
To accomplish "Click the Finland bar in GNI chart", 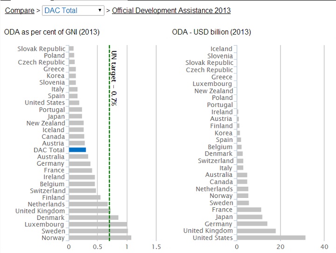I will point(84,197).
